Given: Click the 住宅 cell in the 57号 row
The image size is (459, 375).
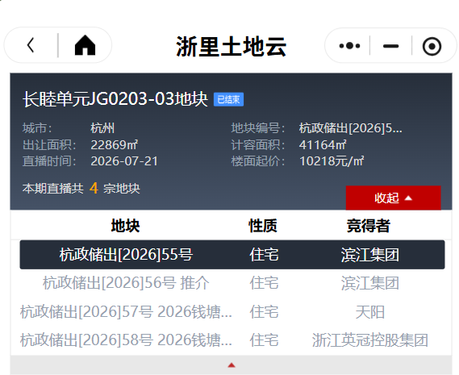Looking at the screenshot, I should pos(264,311).
